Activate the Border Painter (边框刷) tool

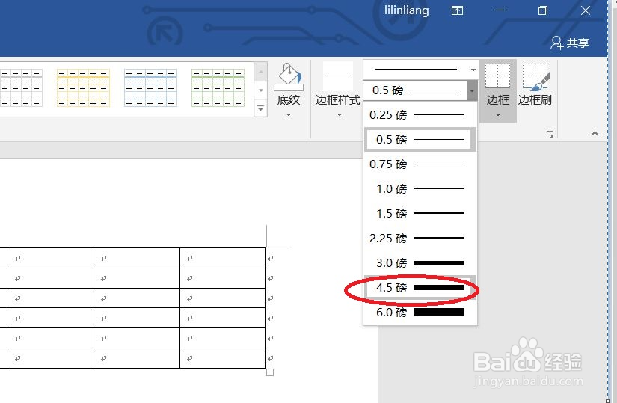pos(535,84)
